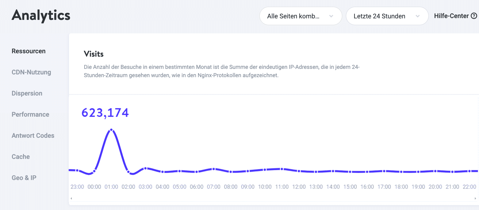Select Geo & IP in the sidebar

pos(24,178)
